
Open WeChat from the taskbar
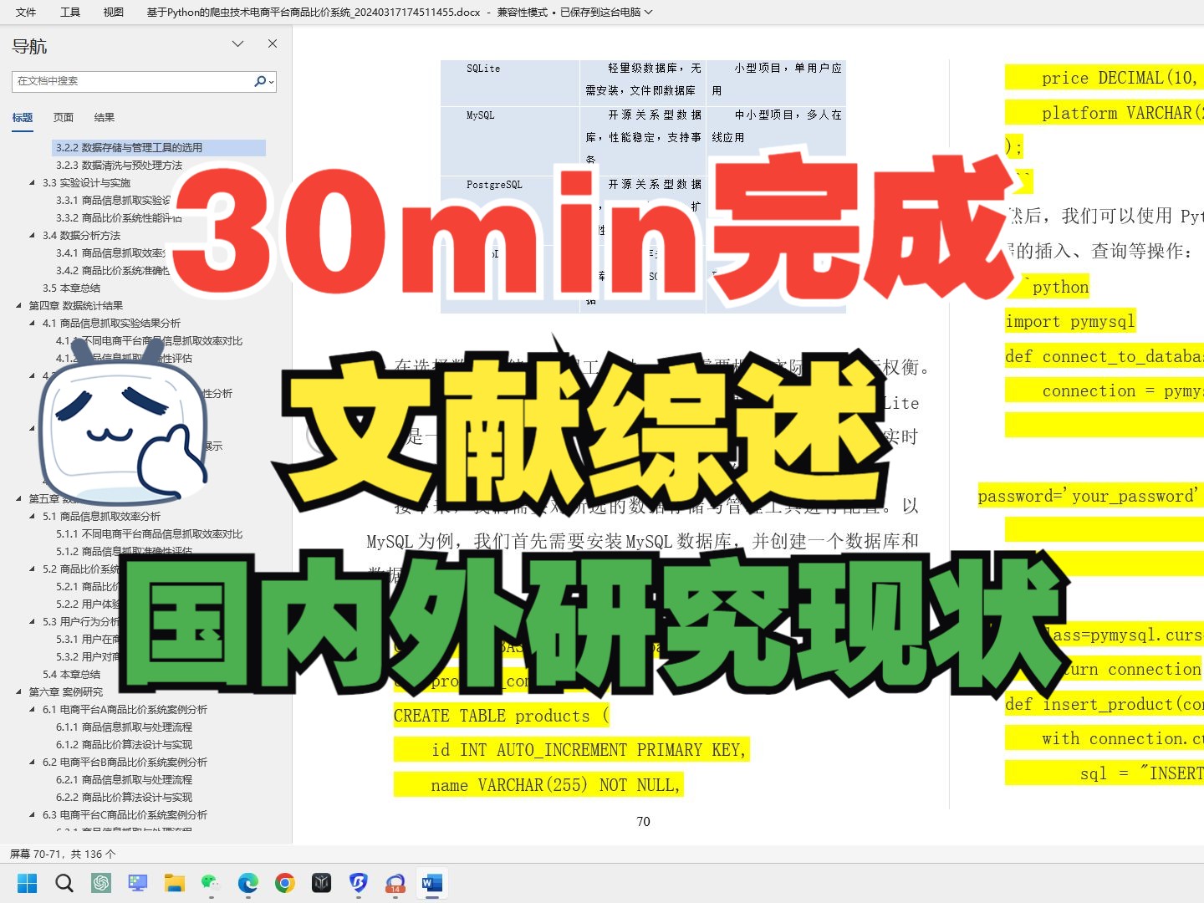(x=209, y=883)
